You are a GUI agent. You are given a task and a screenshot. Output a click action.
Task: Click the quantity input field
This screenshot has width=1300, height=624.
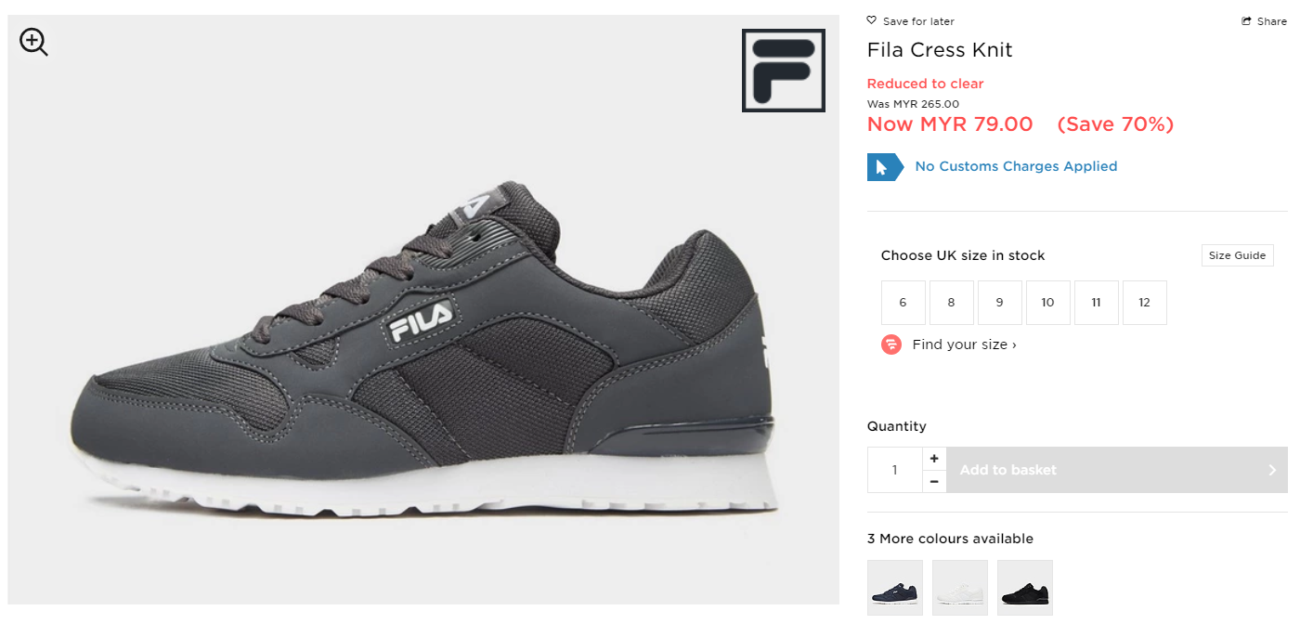click(x=895, y=470)
